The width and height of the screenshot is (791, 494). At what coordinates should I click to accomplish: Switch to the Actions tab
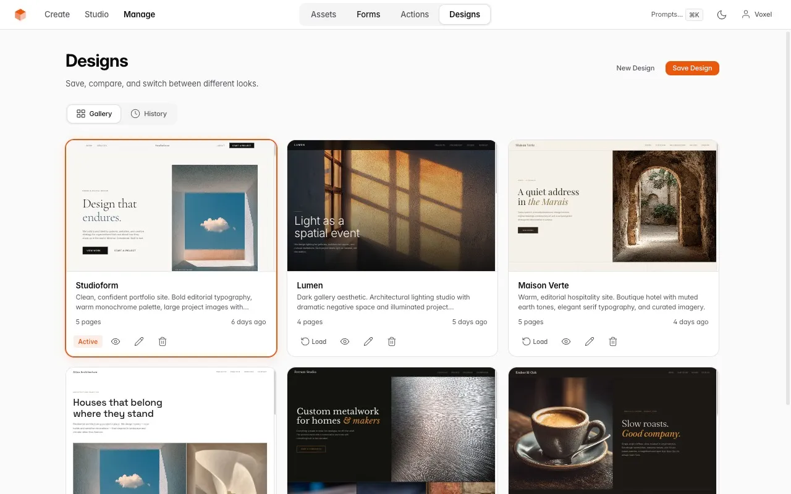[x=414, y=14]
